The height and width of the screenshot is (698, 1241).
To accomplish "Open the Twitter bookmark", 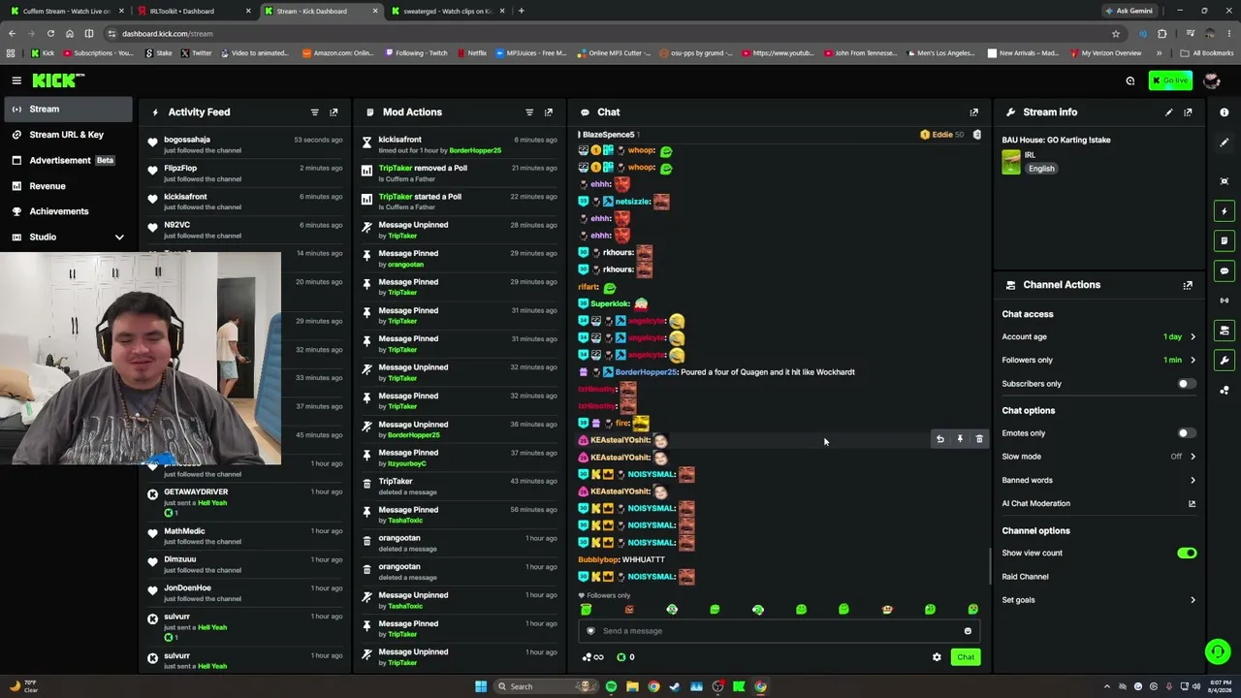I will click(196, 53).
